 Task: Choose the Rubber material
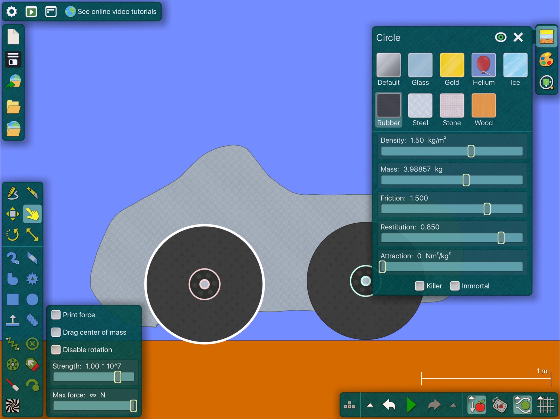coord(389,110)
